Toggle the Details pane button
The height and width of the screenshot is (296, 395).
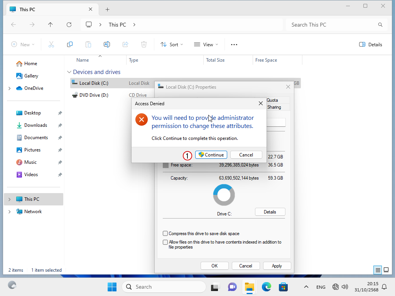pos(370,44)
